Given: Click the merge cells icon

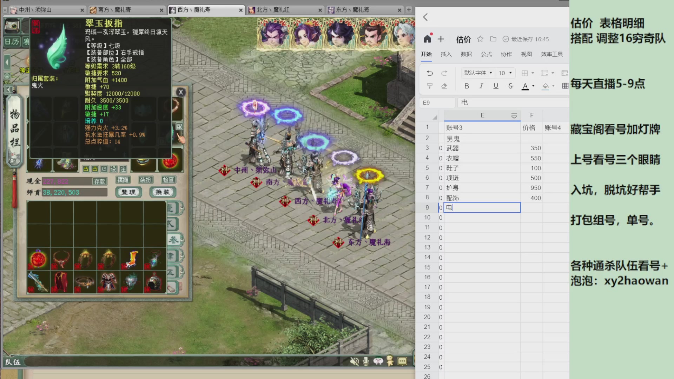Looking at the screenshot, I should [x=544, y=73].
